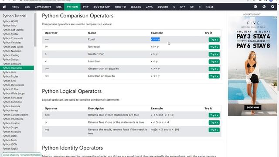Open Python For Loops in sidebar
279x157 pixels.
click(12, 98)
